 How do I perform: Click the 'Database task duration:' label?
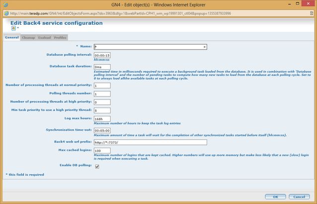[x=71, y=66]
